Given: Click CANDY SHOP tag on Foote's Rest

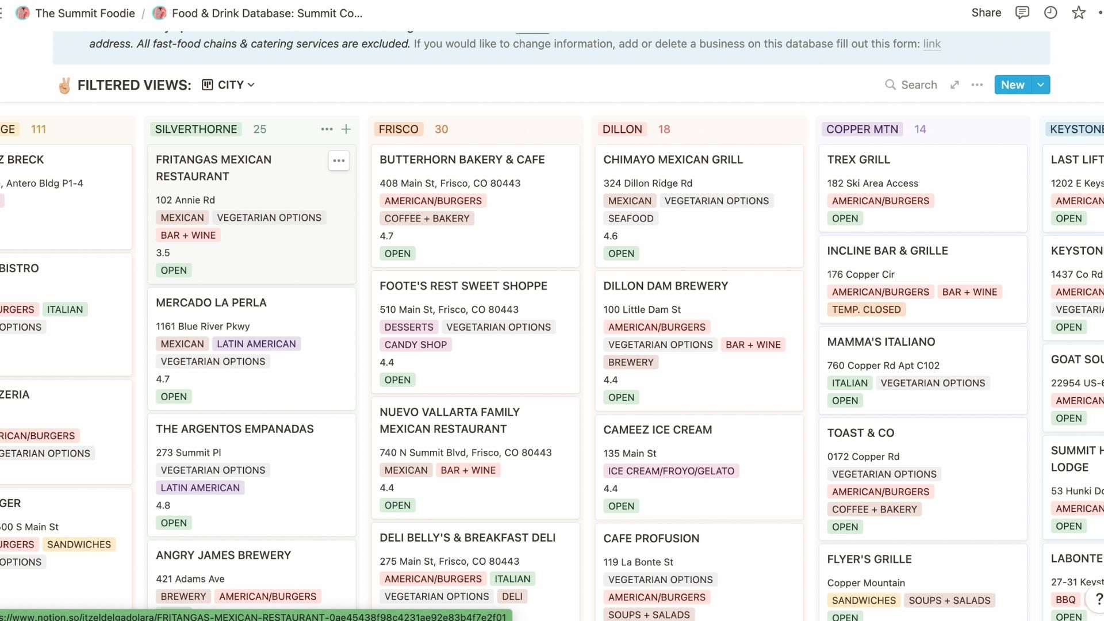Looking at the screenshot, I should point(415,344).
